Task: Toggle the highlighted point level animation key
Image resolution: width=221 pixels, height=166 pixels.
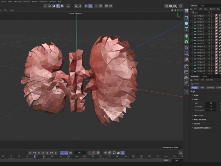Action: point(122,153)
